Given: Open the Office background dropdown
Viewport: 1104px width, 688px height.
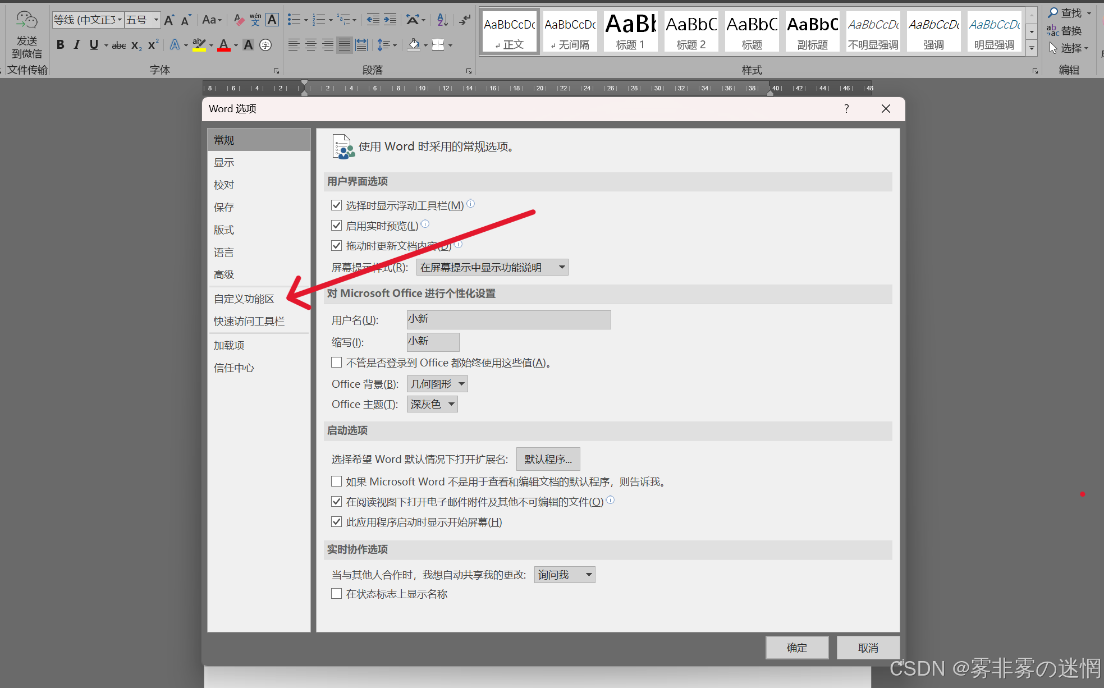Looking at the screenshot, I should [x=437, y=384].
